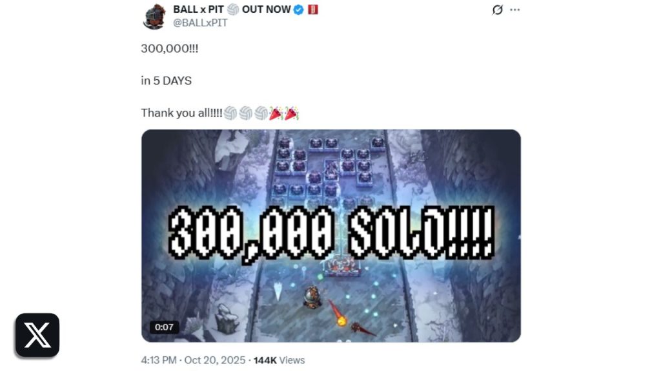The width and height of the screenshot is (661, 371).
Task: Click the 144K Views count
Action: coord(279,361)
